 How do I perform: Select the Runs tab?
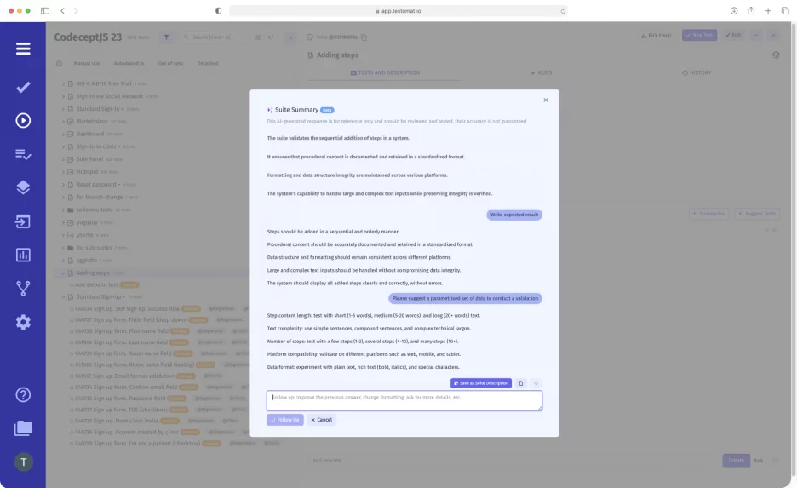pos(541,73)
